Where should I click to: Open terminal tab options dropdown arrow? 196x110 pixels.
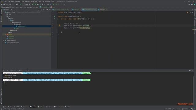click(28, 71)
